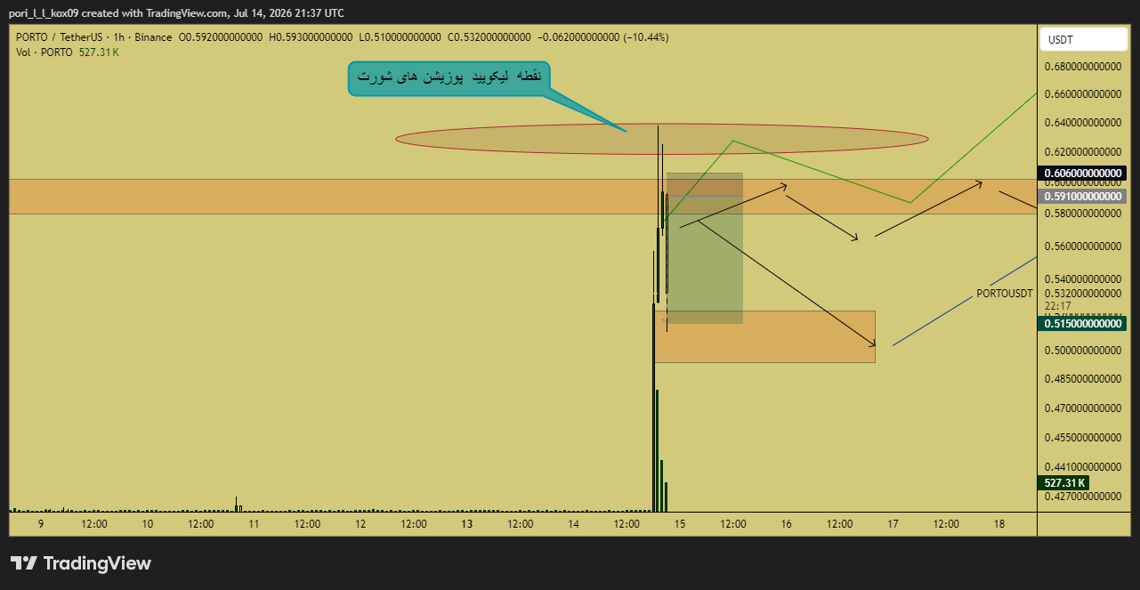Open the USDT currency dropdown
The image size is (1140, 590).
pos(1083,40)
